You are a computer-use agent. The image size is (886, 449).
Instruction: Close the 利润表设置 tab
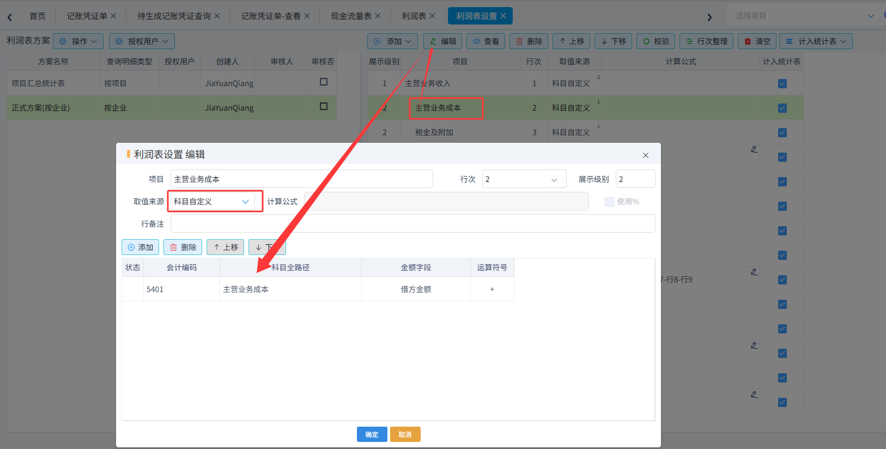(x=503, y=16)
